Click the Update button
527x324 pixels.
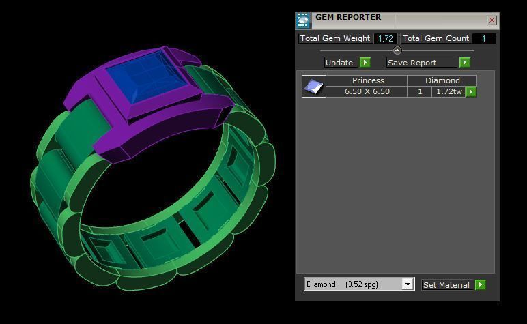tap(339, 63)
